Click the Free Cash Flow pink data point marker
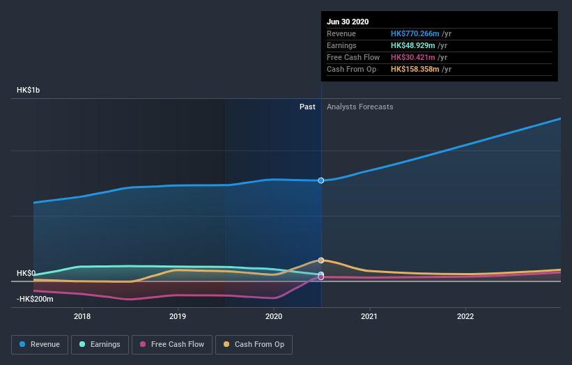The height and width of the screenshot is (365, 572). 321,277
